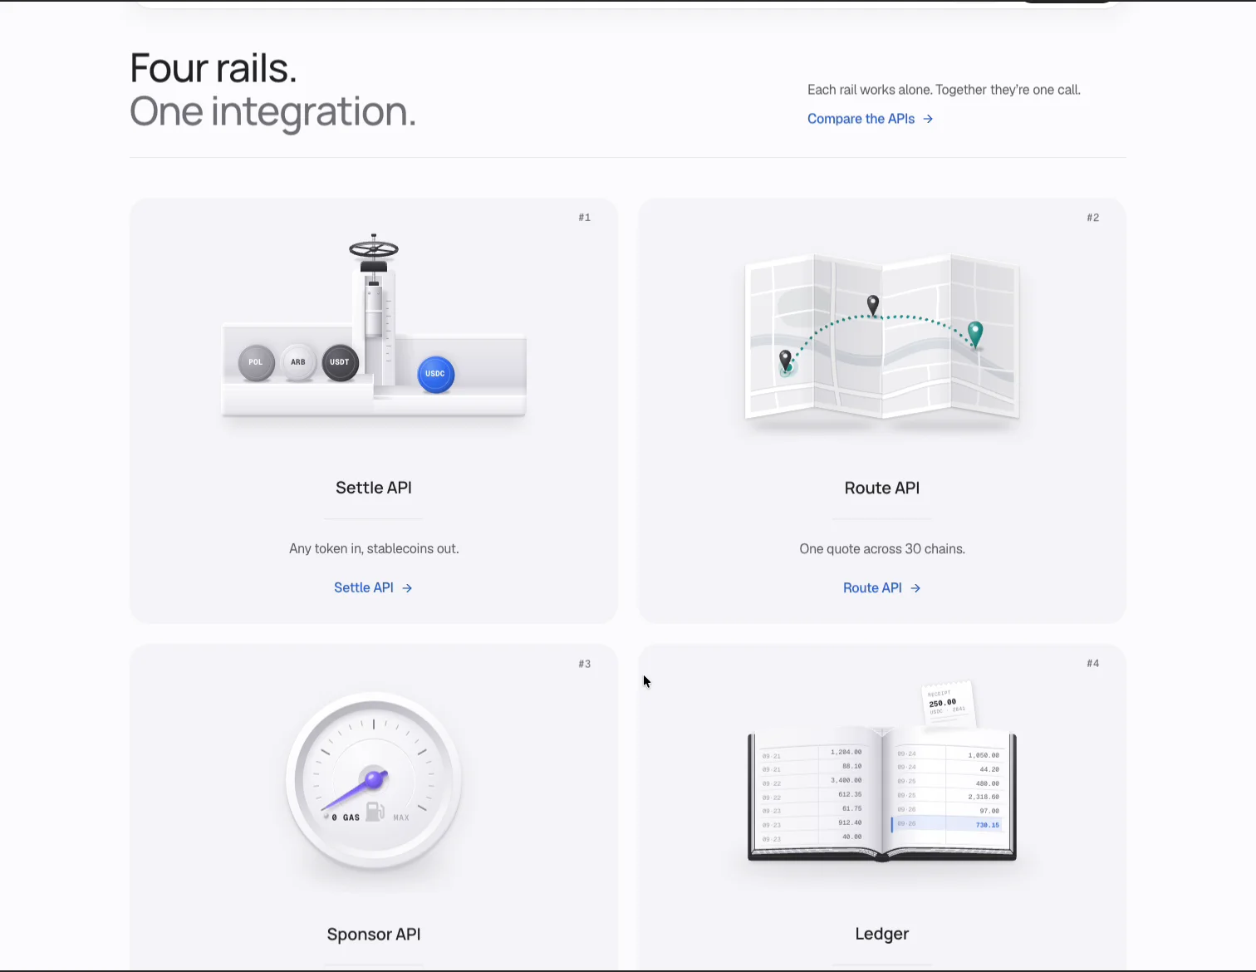Open the Route API card heading
The image size is (1256, 972).
click(x=882, y=488)
